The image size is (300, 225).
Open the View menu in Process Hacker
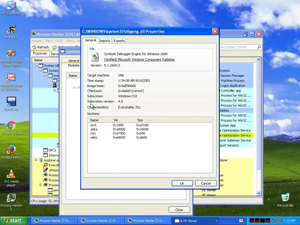coord(48,41)
